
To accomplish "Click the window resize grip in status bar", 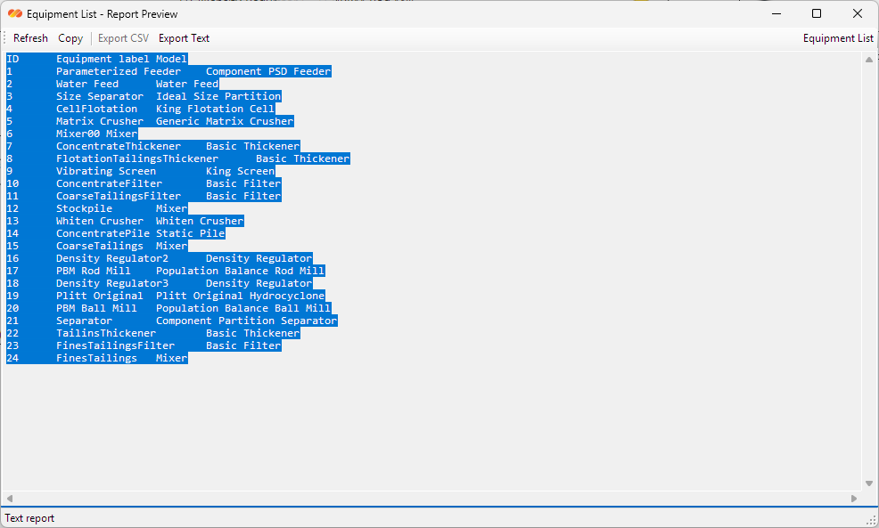I will pos(872,520).
